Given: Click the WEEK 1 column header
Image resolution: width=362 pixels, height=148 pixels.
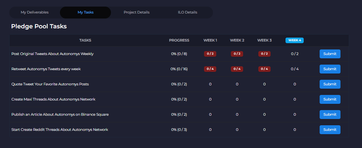Looking at the screenshot, I should pos(210,40).
